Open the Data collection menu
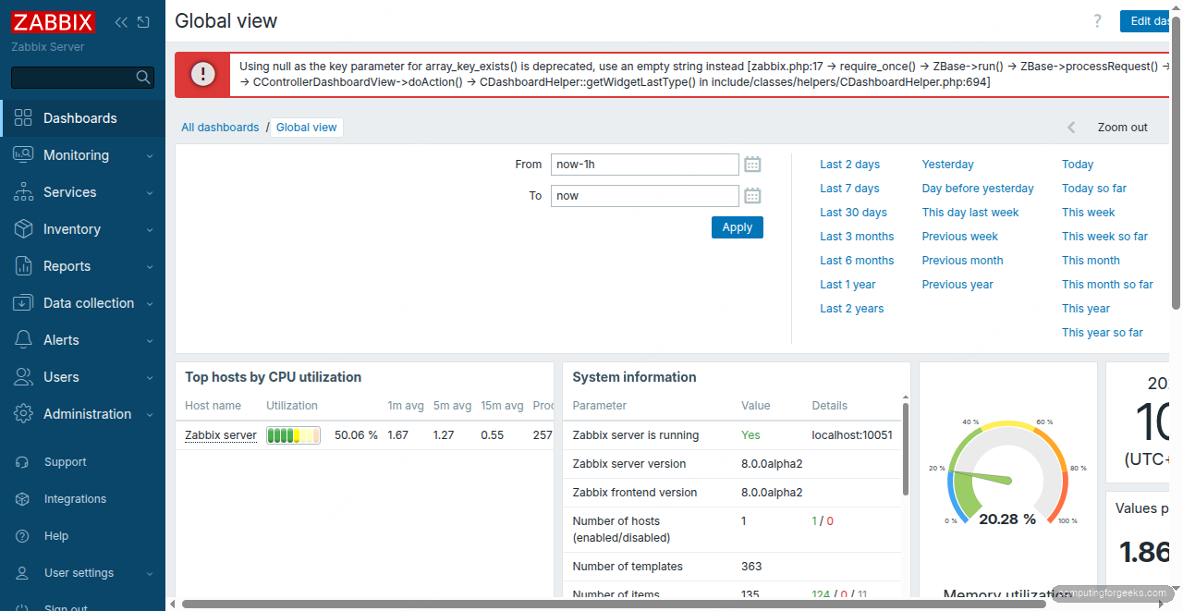Screen dimensions: 1183x611 (x=88, y=302)
